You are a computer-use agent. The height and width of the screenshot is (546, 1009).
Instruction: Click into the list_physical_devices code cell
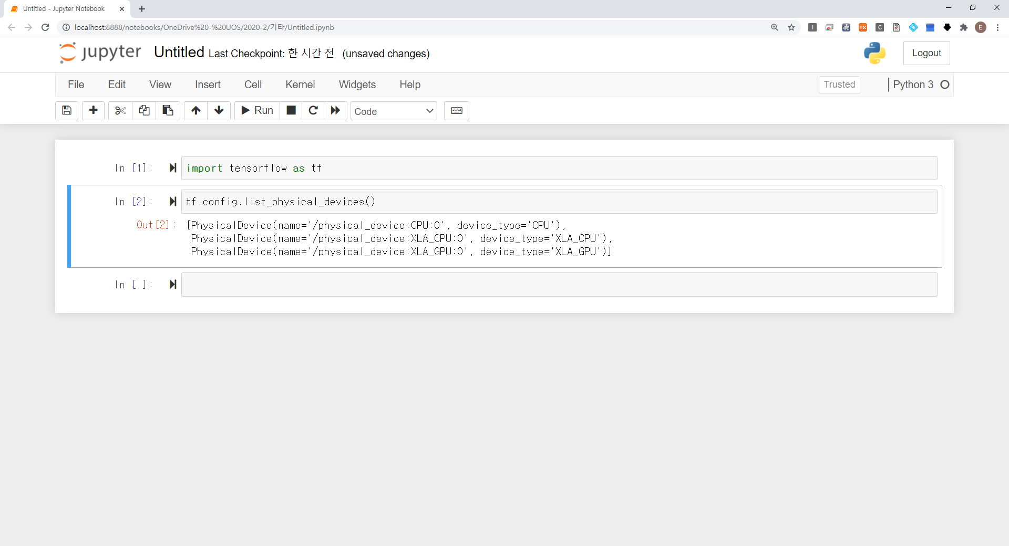(x=559, y=202)
